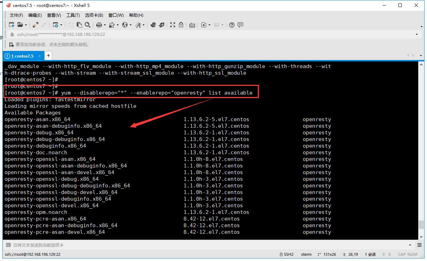Expand the Properties icon dropdown arrow

tap(61, 25)
